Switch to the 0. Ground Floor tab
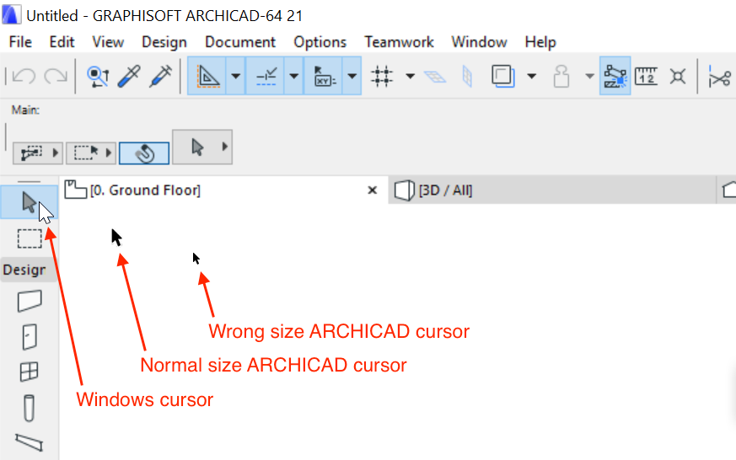The width and height of the screenshot is (736, 460). click(x=224, y=190)
